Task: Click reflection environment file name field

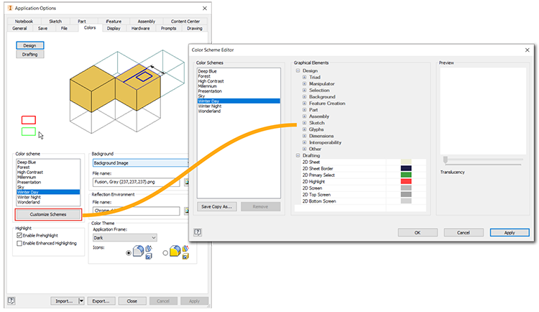Action: pos(136,211)
